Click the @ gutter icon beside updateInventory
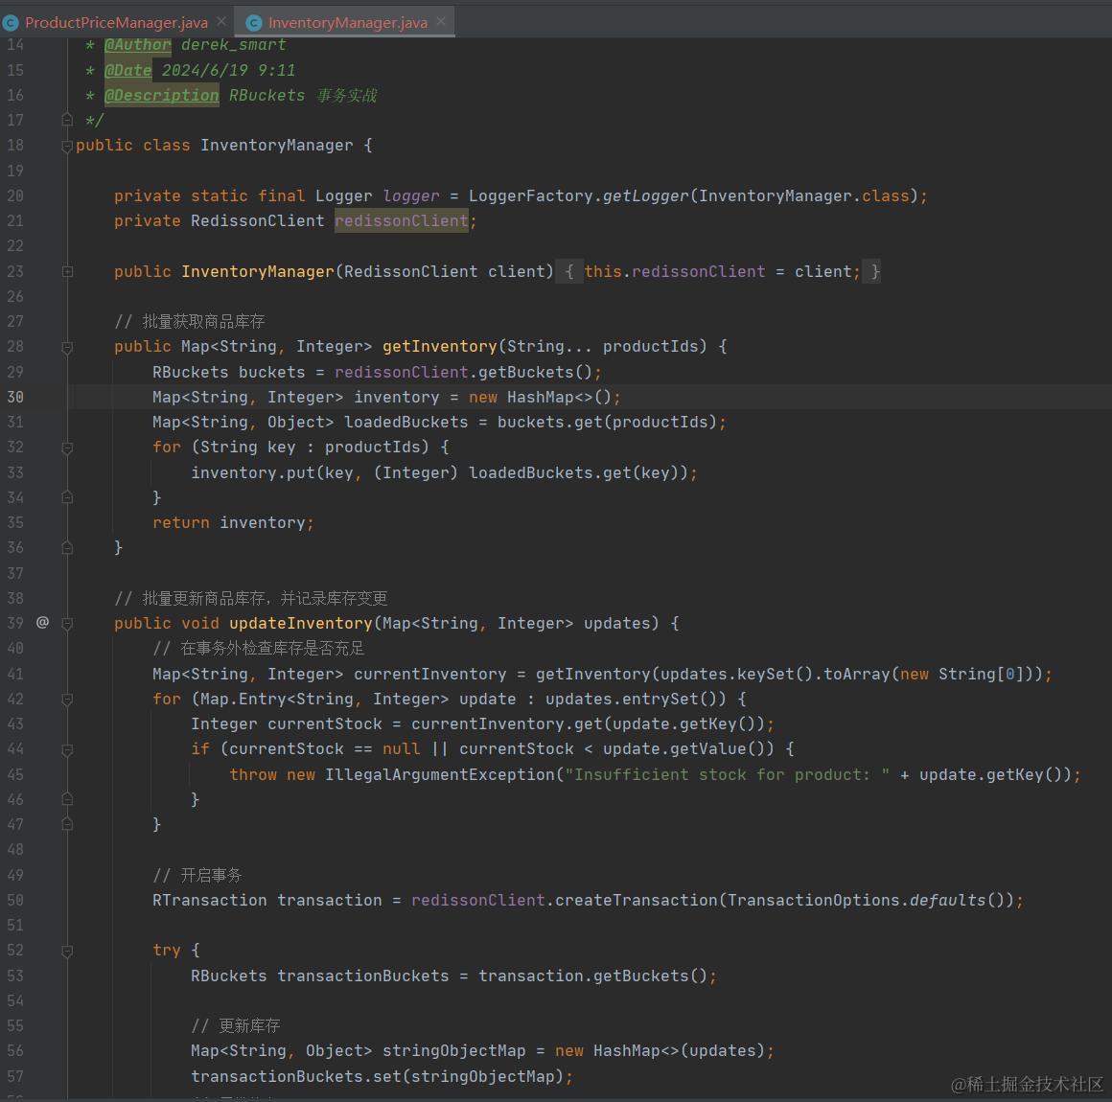This screenshot has width=1112, height=1102. pyautogui.click(x=42, y=623)
